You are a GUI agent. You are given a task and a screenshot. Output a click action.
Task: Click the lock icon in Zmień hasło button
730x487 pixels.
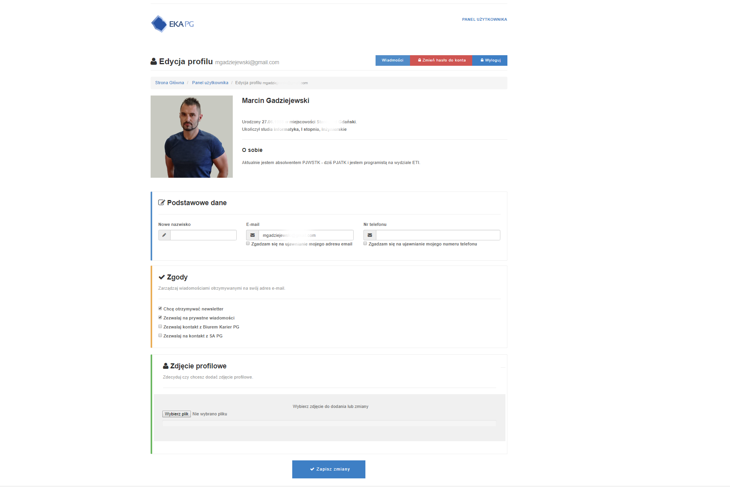click(419, 60)
